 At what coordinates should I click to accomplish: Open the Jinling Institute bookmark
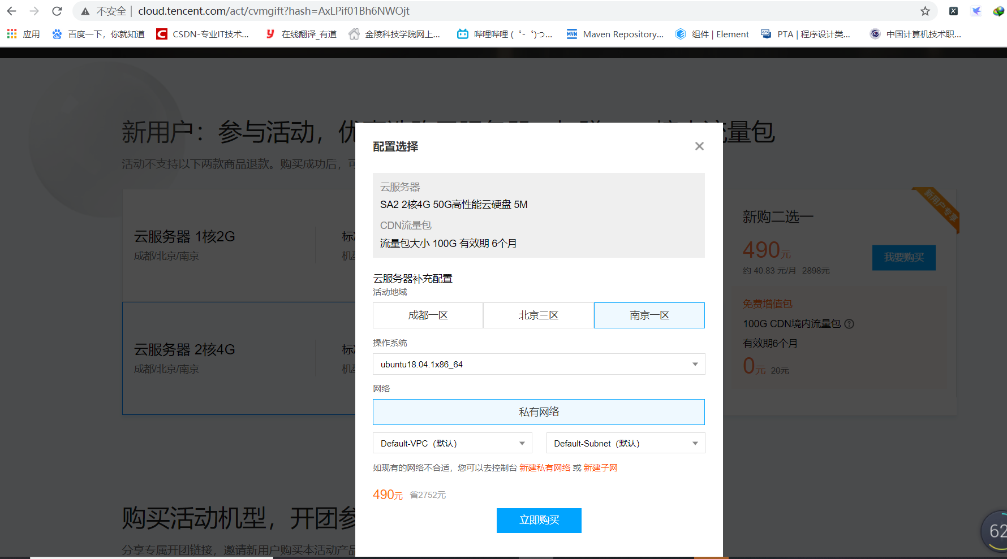click(x=394, y=34)
